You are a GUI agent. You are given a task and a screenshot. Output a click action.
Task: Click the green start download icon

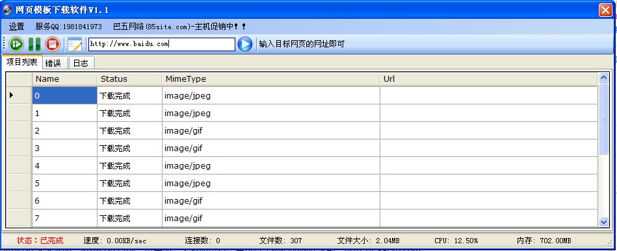(x=16, y=44)
